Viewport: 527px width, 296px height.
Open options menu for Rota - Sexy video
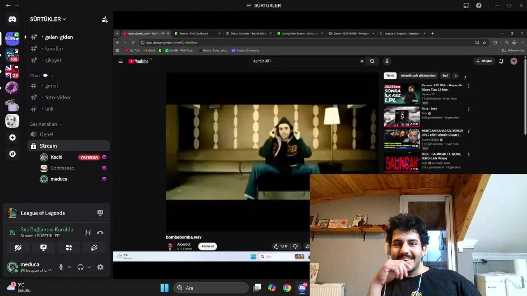[x=469, y=109]
